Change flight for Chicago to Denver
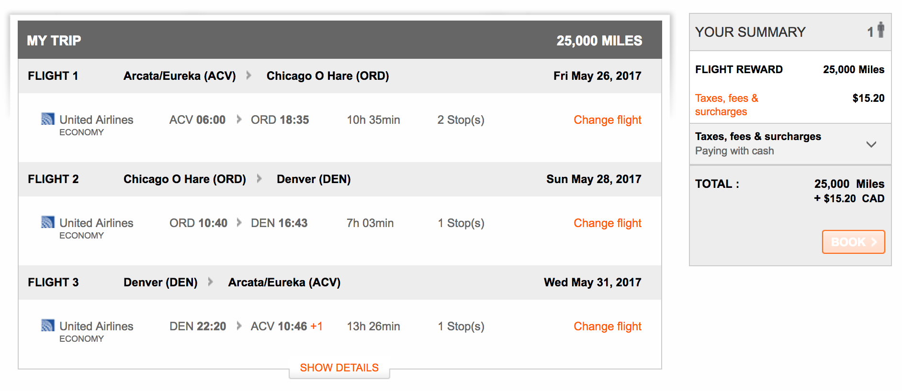 [x=607, y=223]
